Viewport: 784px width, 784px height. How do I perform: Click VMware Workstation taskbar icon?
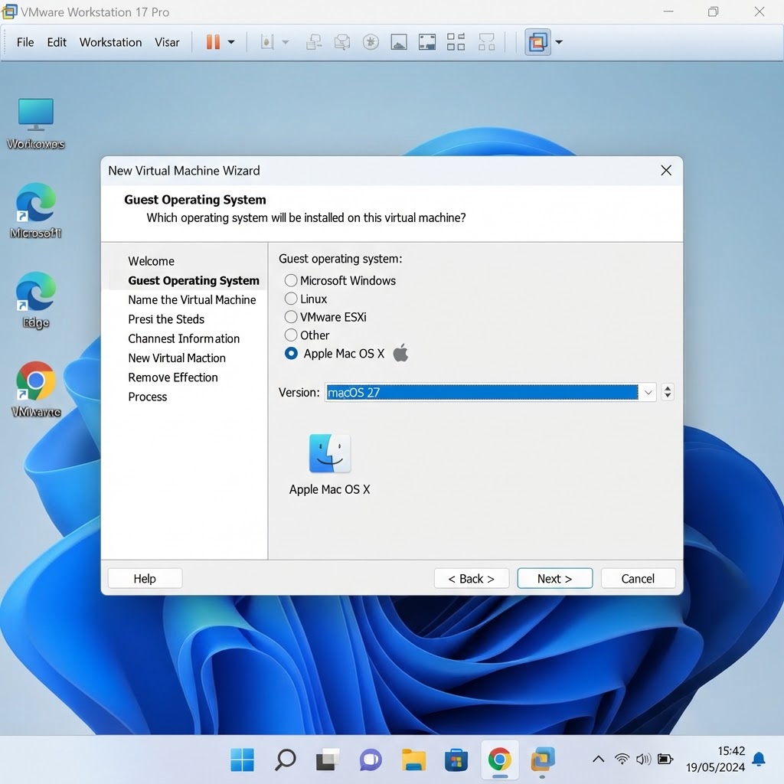pos(543,760)
